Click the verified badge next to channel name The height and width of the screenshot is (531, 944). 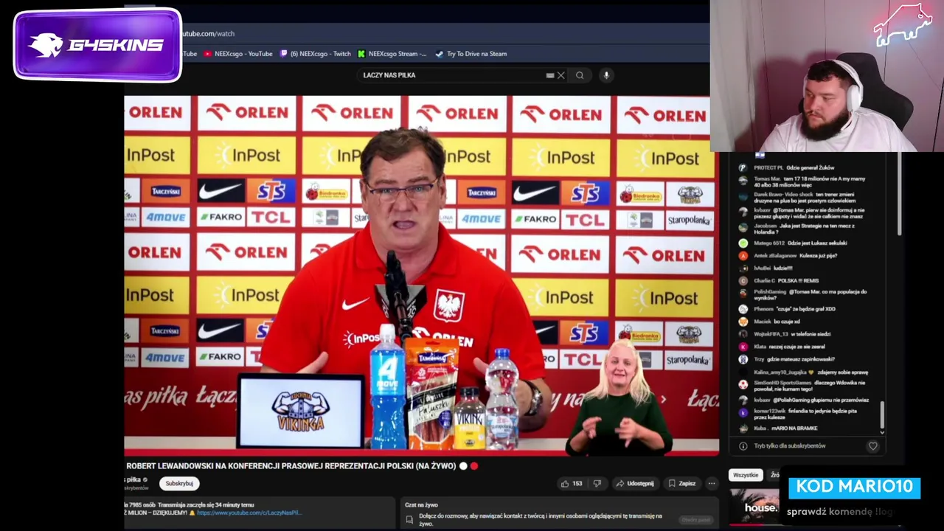click(x=145, y=480)
